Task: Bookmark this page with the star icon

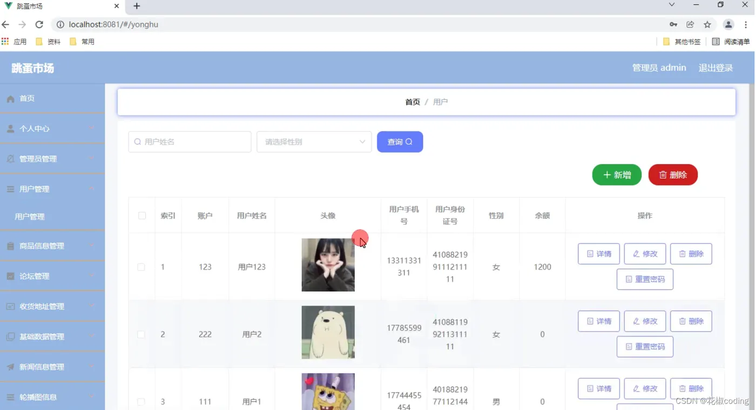Action: pyautogui.click(x=707, y=24)
